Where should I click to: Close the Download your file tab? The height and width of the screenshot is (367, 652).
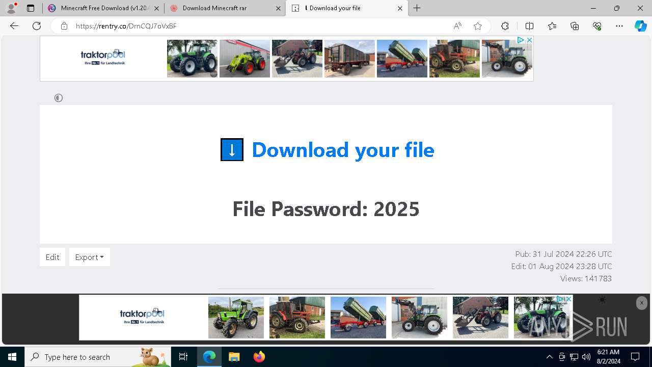tap(400, 8)
